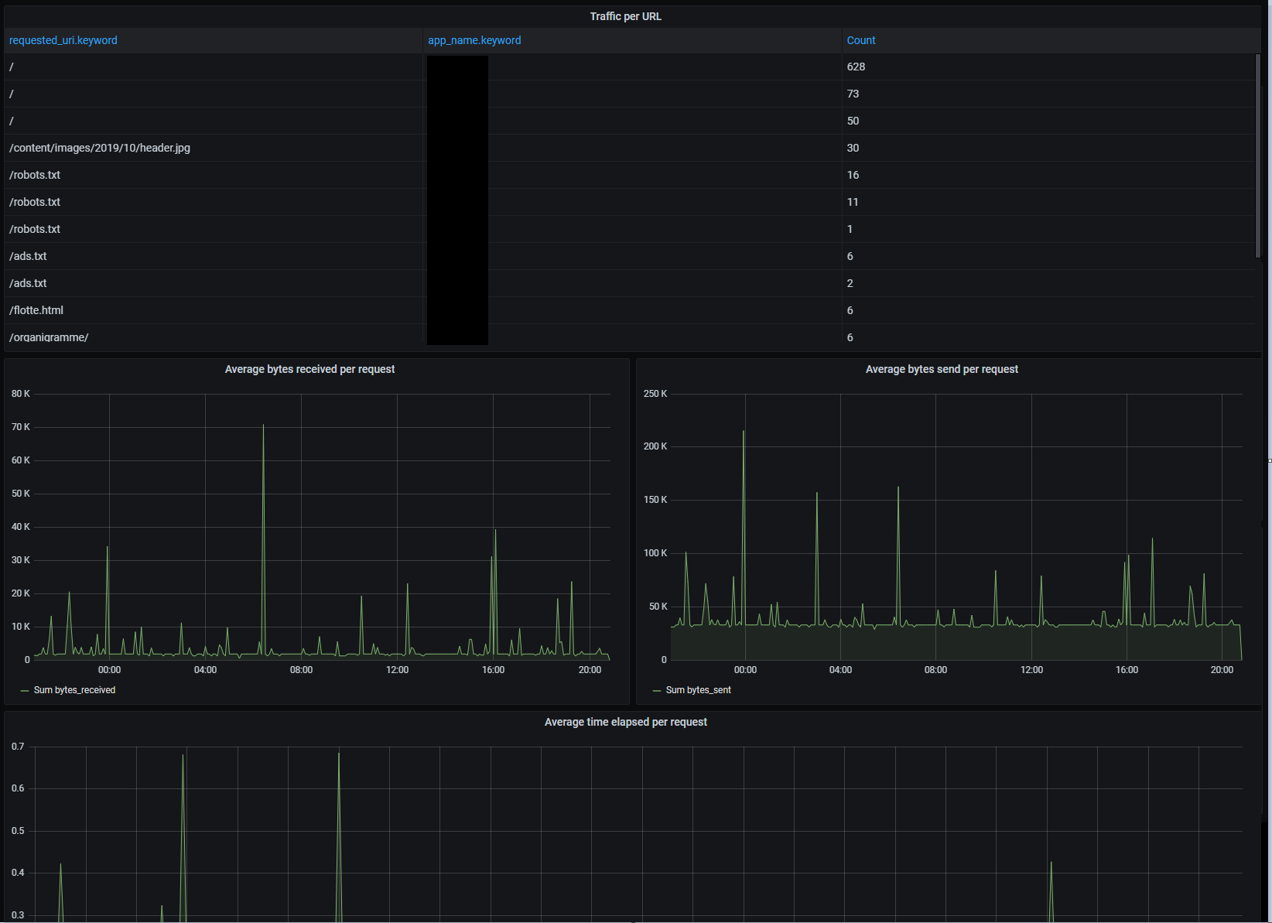This screenshot has width=1272, height=923.
Task: Click the Count cell showing 73
Action: click(853, 94)
